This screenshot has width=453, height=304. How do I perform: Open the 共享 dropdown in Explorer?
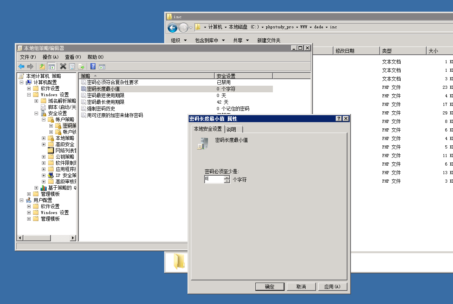(x=241, y=40)
